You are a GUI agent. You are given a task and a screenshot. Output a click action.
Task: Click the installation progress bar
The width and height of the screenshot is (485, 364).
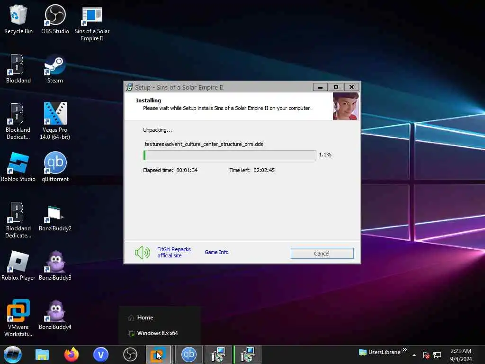click(230, 155)
